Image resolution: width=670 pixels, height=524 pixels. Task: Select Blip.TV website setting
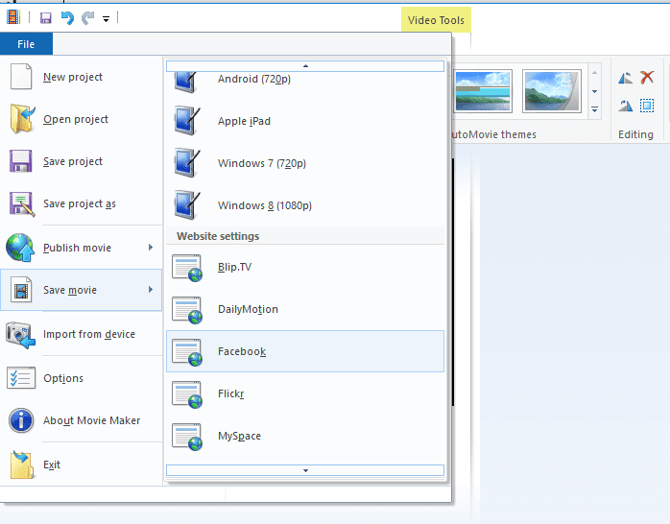pos(305,267)
